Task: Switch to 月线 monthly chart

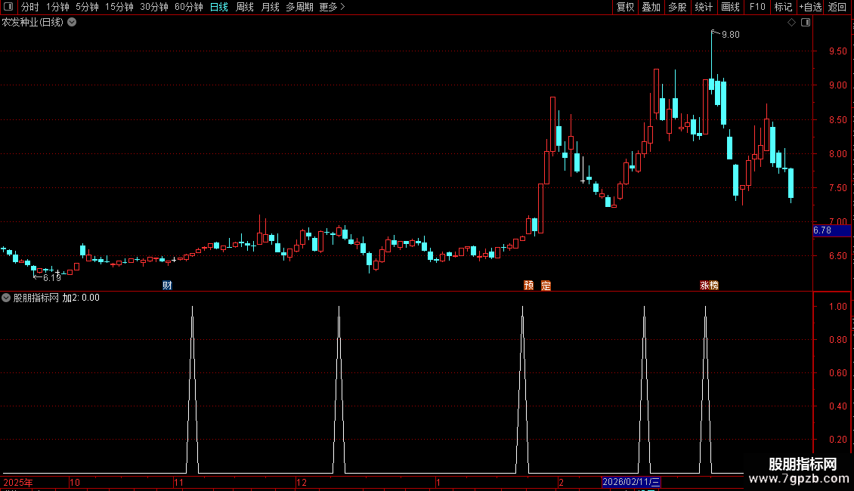Action: click(x=270, y=7)
